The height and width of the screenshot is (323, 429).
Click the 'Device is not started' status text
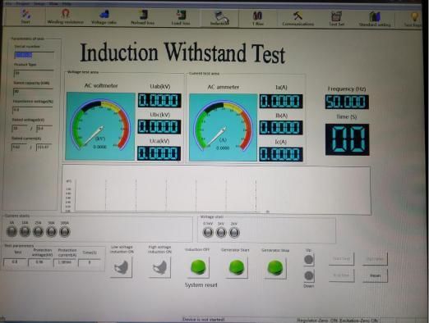click(x=203, y=319)
